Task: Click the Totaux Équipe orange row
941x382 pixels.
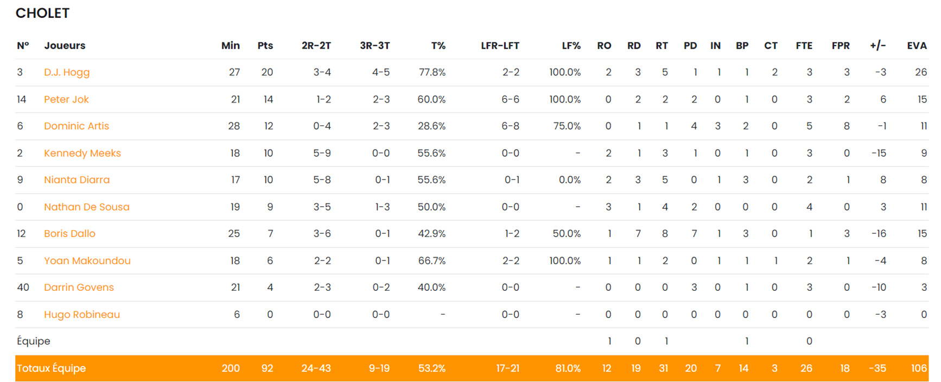Action: tap(472, 368)
